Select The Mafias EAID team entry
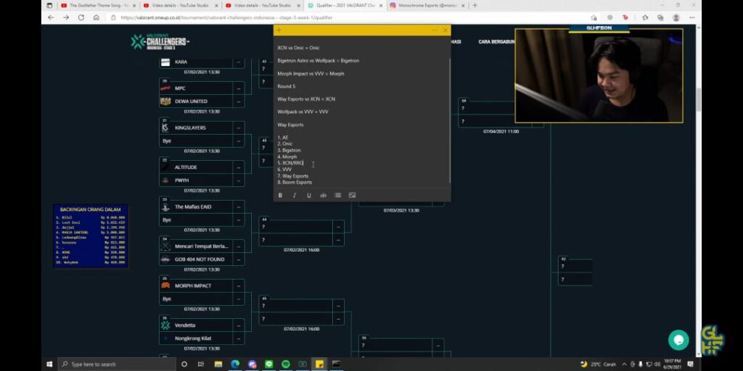 coord(202,207)
